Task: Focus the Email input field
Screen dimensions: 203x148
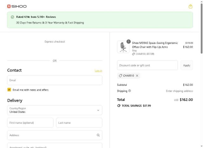Action: pyautogui.click(x=55, y=80)
